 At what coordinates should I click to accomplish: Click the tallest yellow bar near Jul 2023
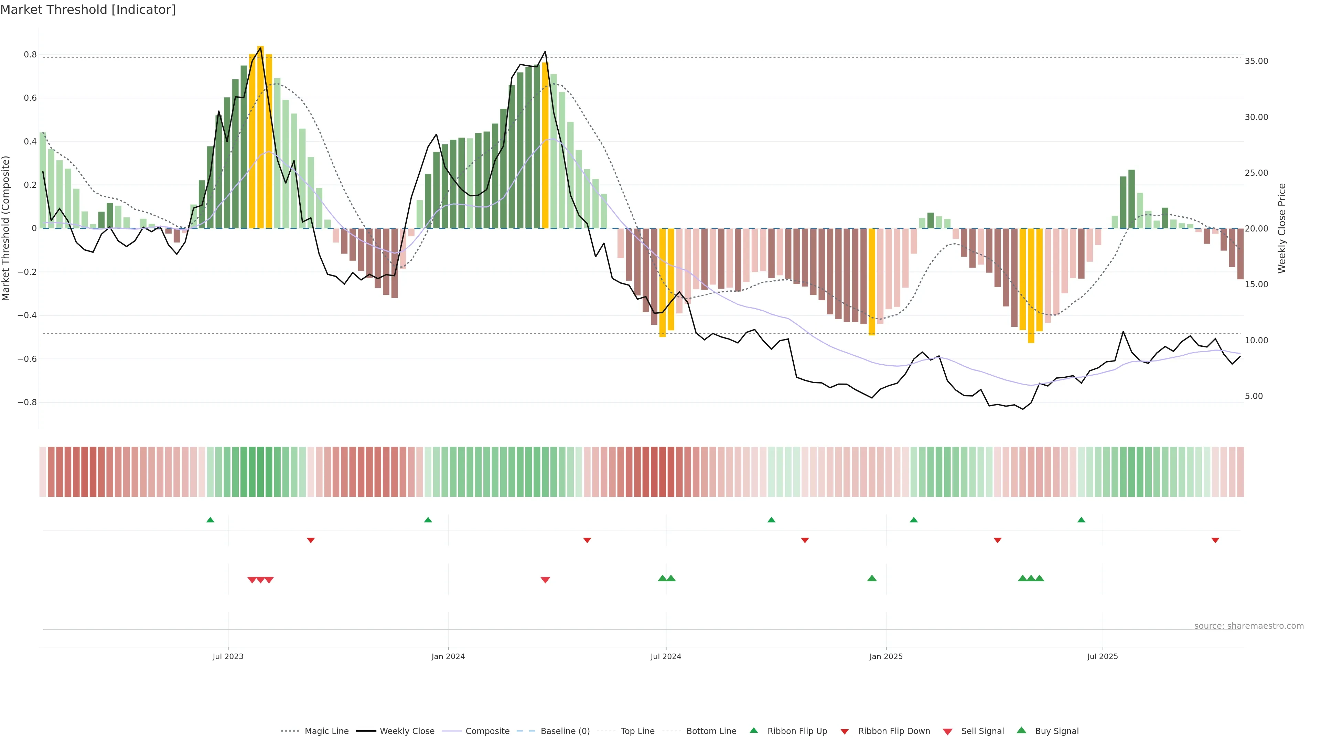(260, 137)
